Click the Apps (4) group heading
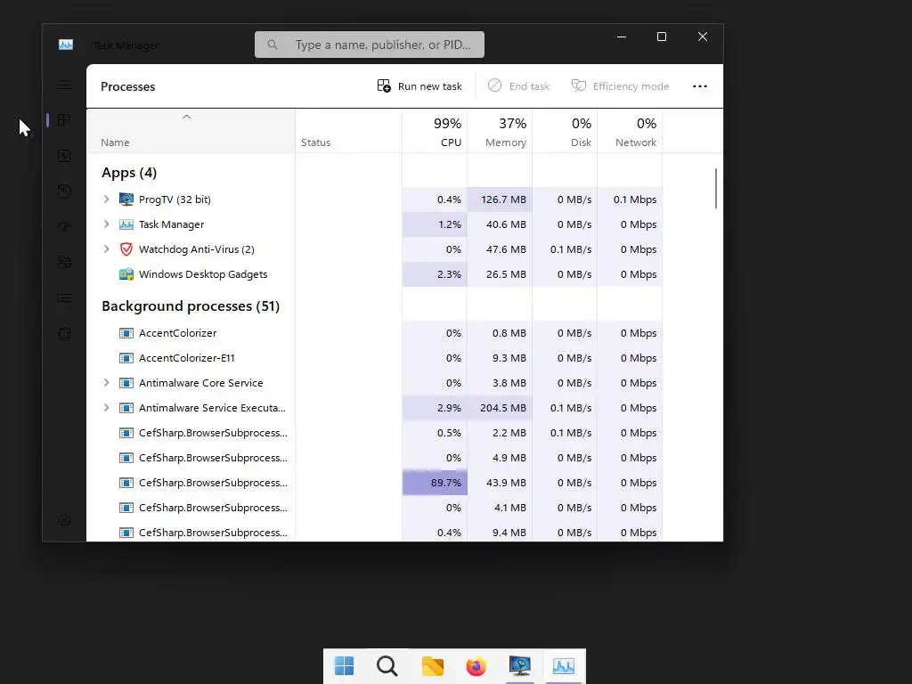Image resolution: width=912 pixels, height=684 pixels. tap(129, 173)
